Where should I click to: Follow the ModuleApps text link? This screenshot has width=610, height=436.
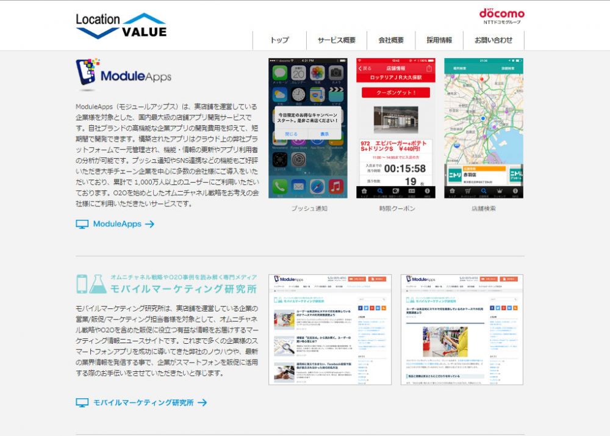pos(117,224)
